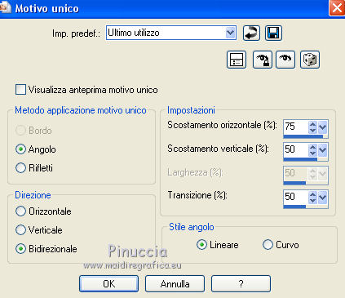Click the proof eye icon
Screen dimensions: 345x298
coord(285,60)
